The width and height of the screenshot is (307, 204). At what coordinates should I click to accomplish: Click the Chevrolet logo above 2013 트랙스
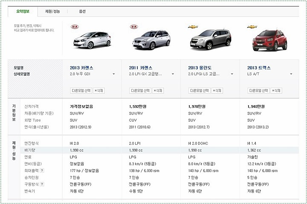(252, 27)
